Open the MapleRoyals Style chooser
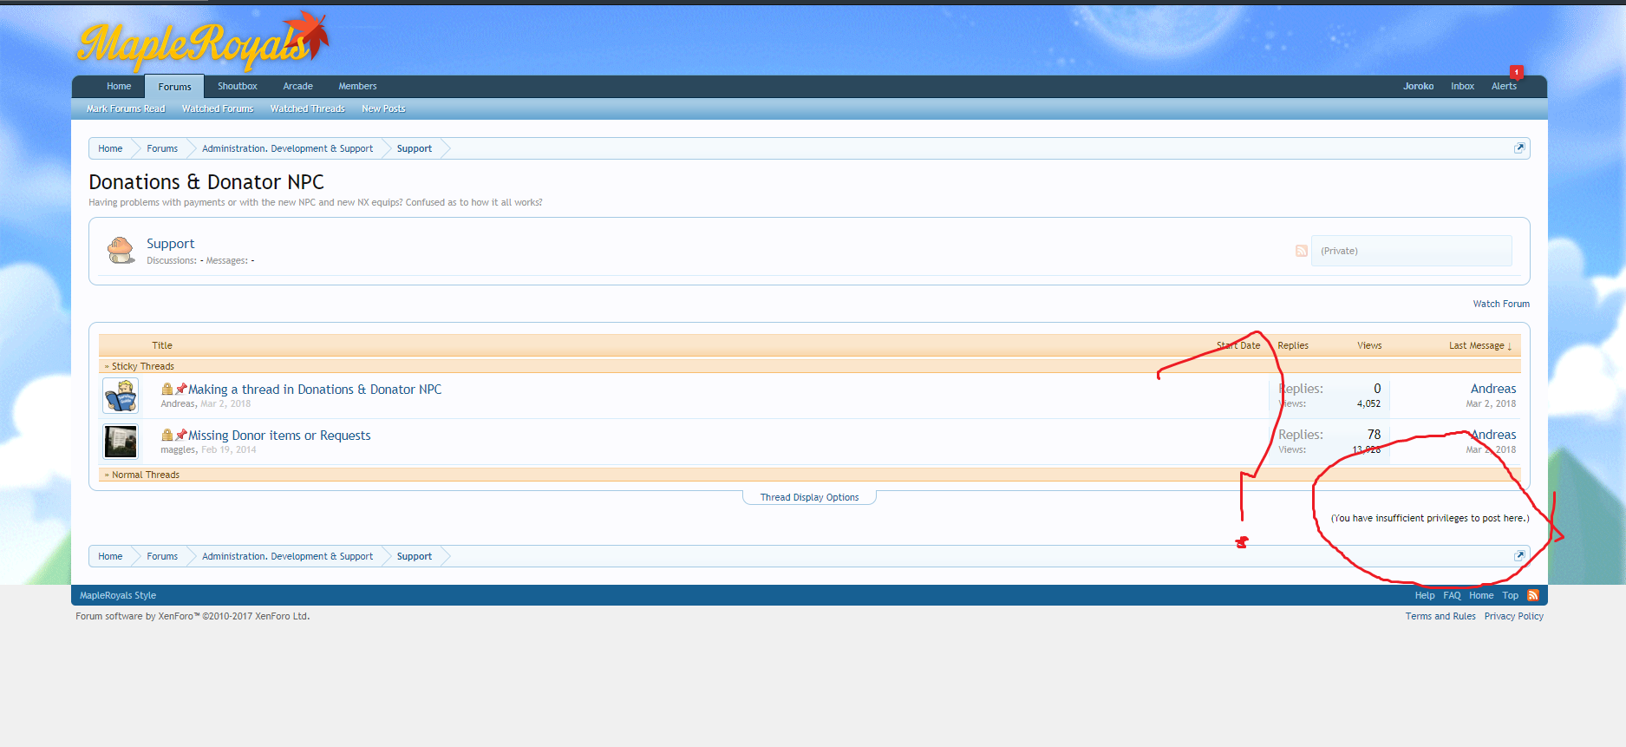1626x747 pixels. 118,595
